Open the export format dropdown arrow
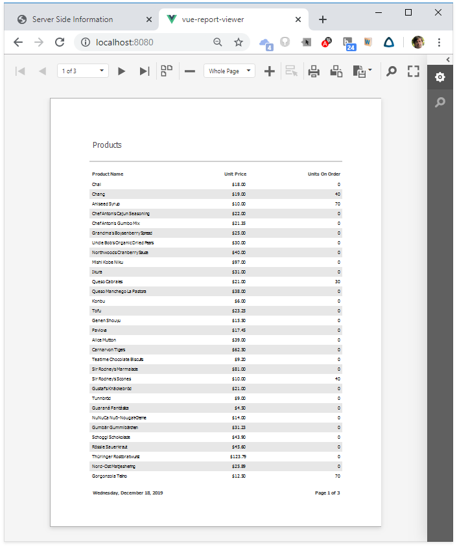Image resolution: width=457 pixels, height=547 pixels. 370,70
